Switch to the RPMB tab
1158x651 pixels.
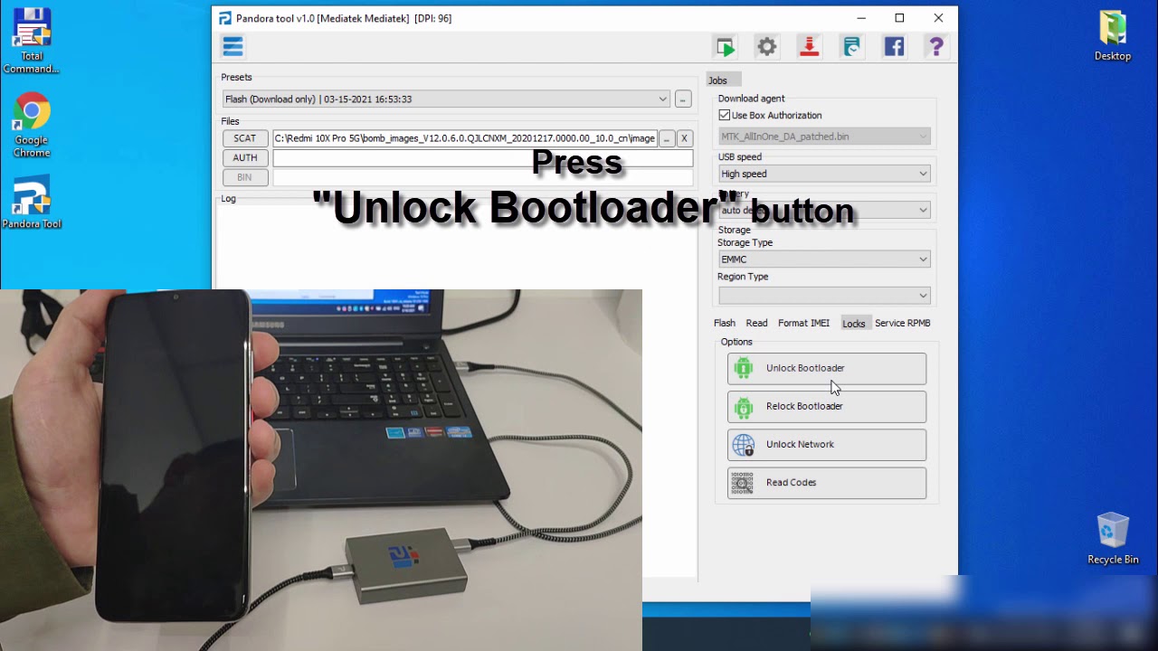pyautogui.click(x=920, y=323)
